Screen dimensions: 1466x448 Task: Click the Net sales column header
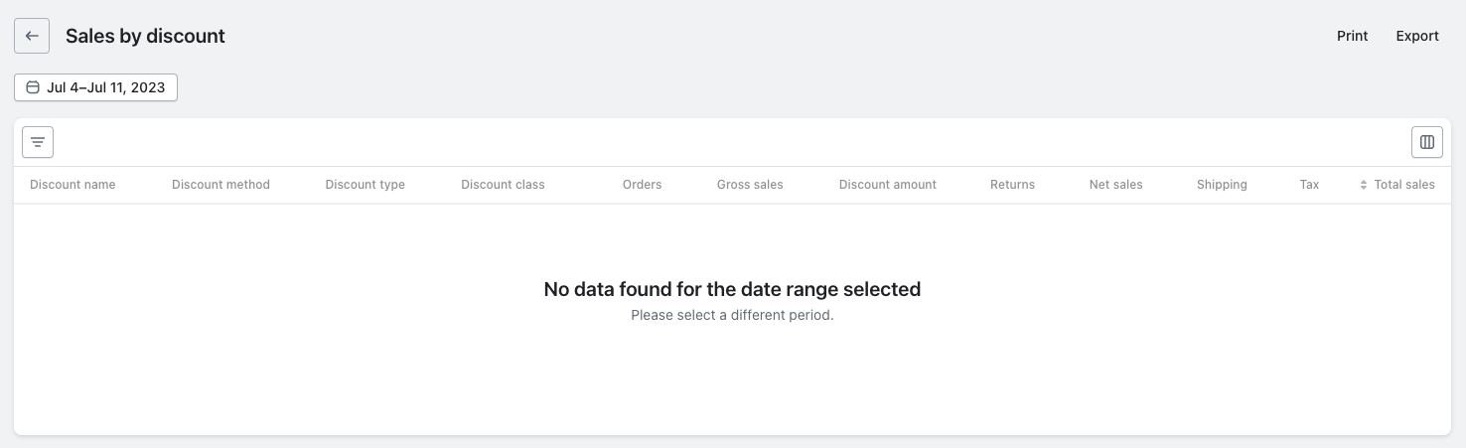(x=1115, y=185)
